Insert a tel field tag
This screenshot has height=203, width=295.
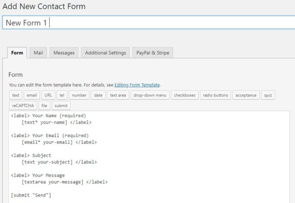click(62, 95)
